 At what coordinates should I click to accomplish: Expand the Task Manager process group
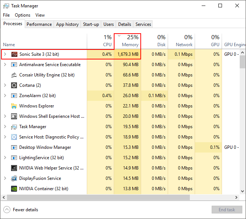5,127
